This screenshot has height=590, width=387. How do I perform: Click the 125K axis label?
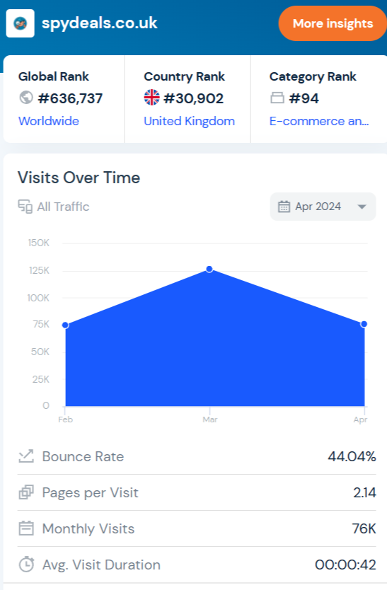tap(39, 270)
